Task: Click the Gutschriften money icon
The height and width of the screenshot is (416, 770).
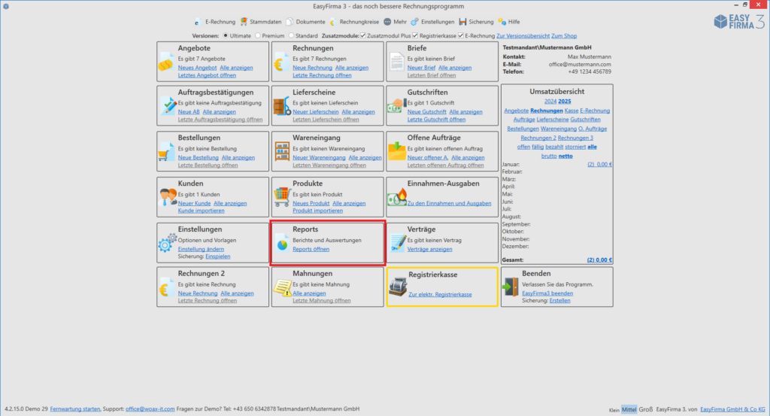Action: pyautogui.click(x=397, y=105)
